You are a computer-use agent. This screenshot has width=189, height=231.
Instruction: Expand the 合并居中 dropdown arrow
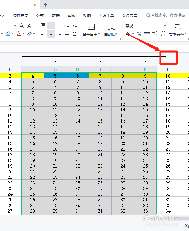click(x=99, y=34)
